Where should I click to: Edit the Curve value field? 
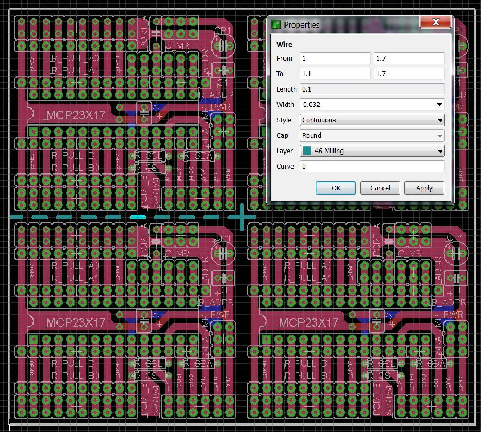372,167
